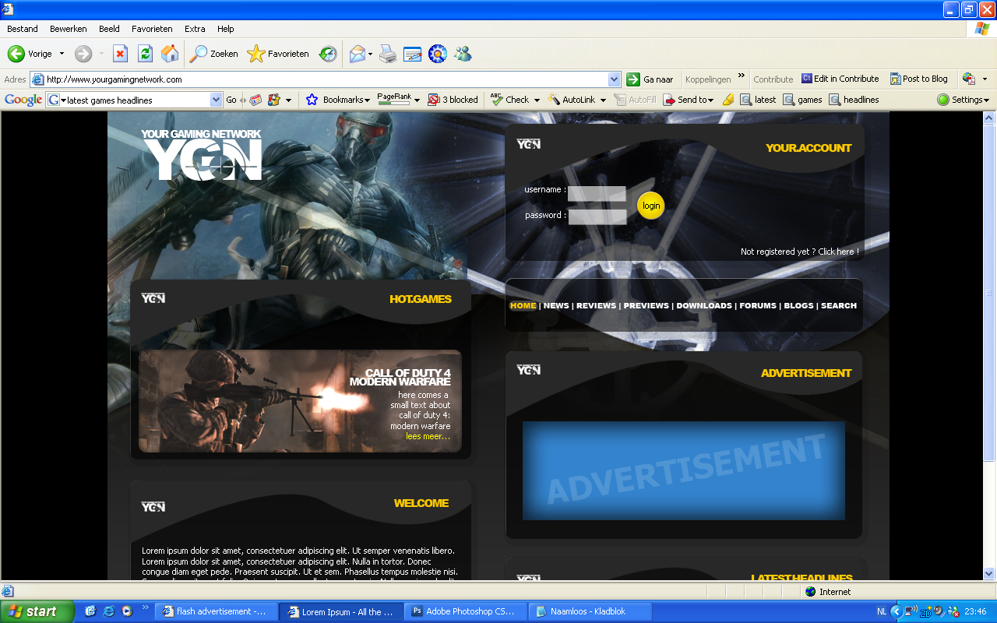Find the word 'games' via the toolbar button
997x623 pixels.
tap(803, 100)
